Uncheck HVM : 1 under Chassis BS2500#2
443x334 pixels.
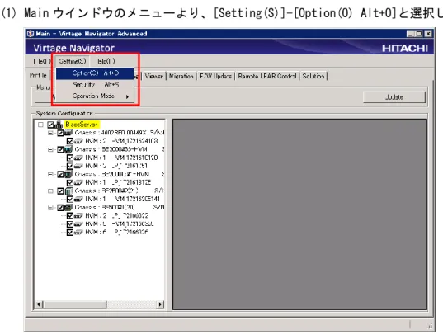click(70, 199)
